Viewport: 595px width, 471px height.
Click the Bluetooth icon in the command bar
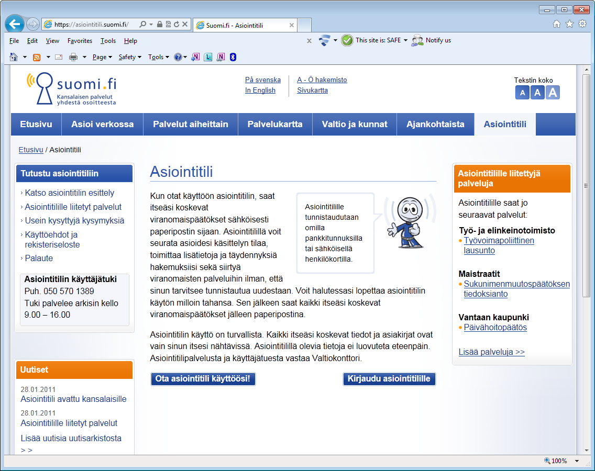[233, 57]
